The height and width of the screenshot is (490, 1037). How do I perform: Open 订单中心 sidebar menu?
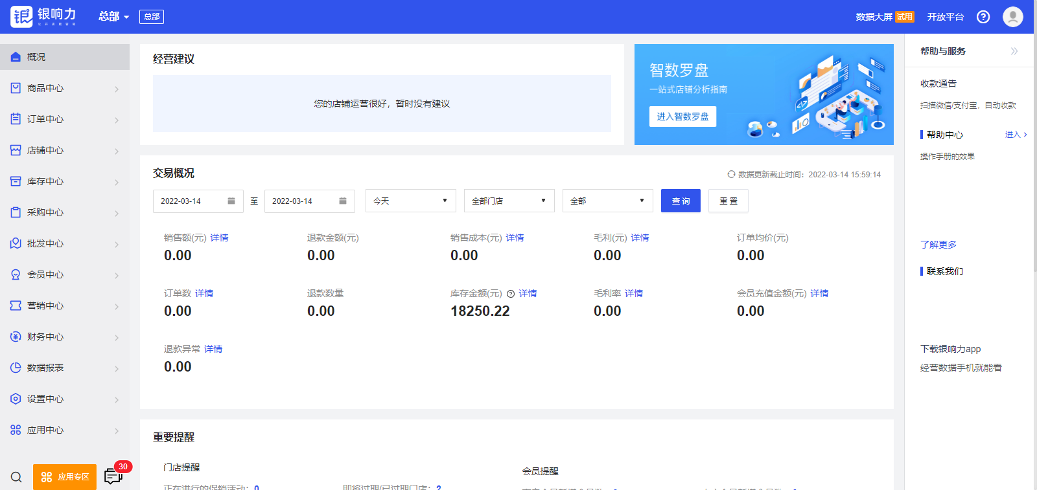[x=65, y=119]
